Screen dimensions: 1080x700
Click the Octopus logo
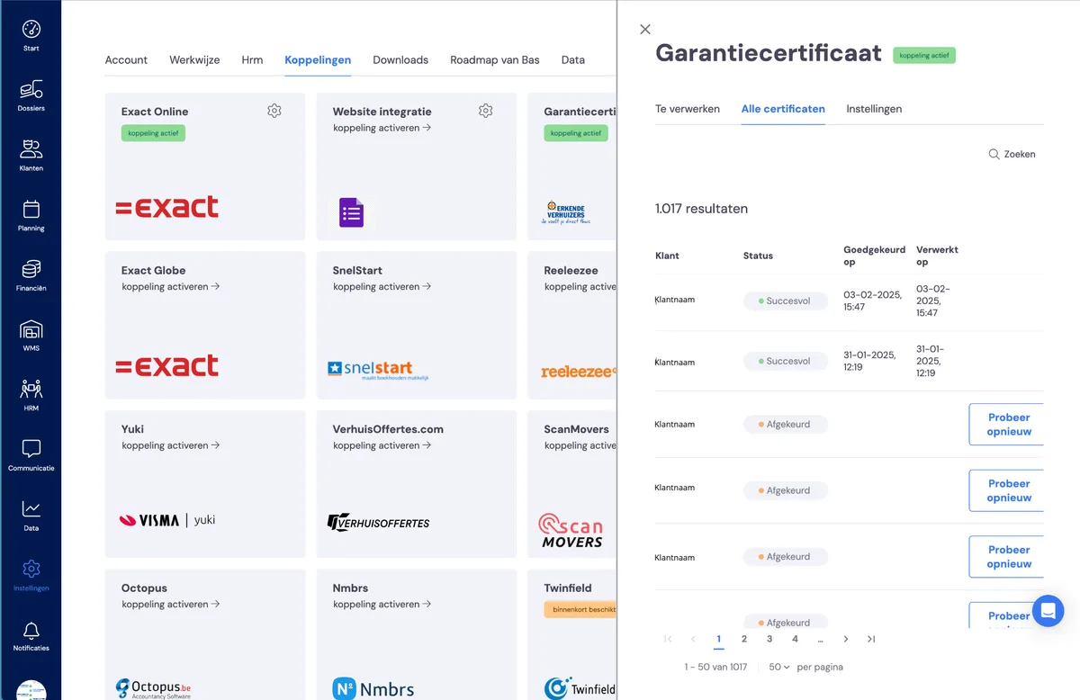pos(154,688)
